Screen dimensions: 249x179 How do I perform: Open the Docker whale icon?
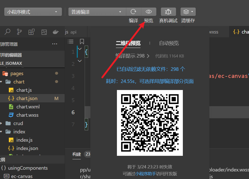pyautogui.click(x=56, y=32)
